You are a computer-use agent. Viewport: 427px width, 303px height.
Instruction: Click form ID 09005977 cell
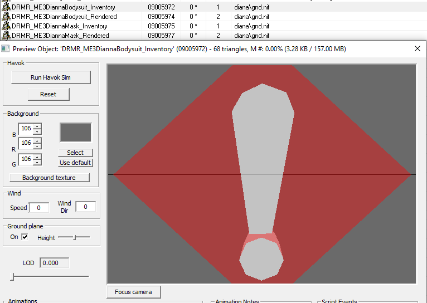(x=161, y=36)
